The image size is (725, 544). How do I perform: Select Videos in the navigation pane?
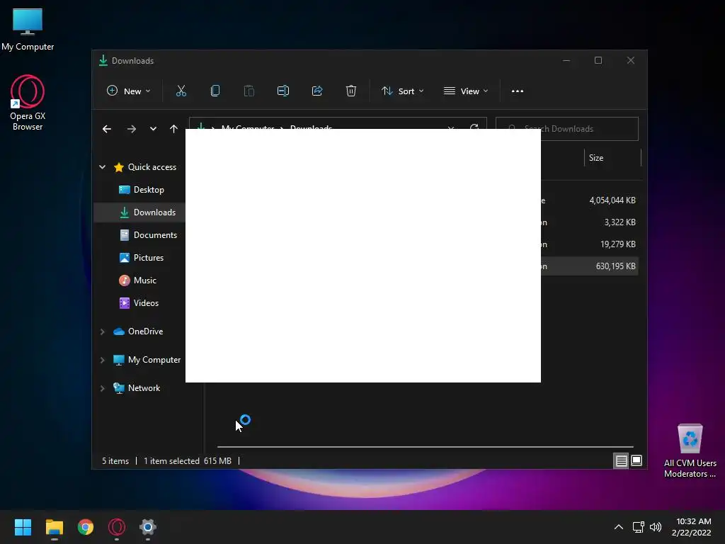click(139, 303)
